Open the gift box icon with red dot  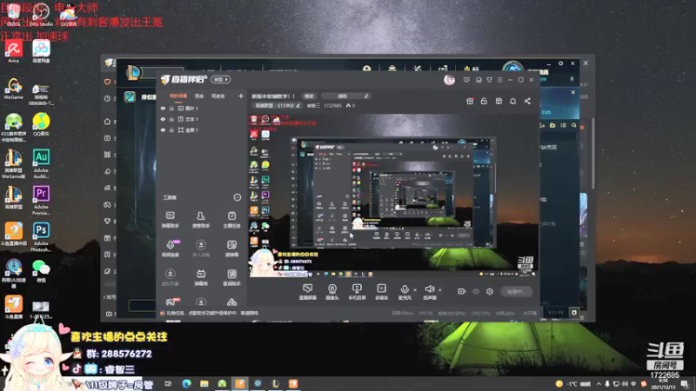[x=470, y=101]
